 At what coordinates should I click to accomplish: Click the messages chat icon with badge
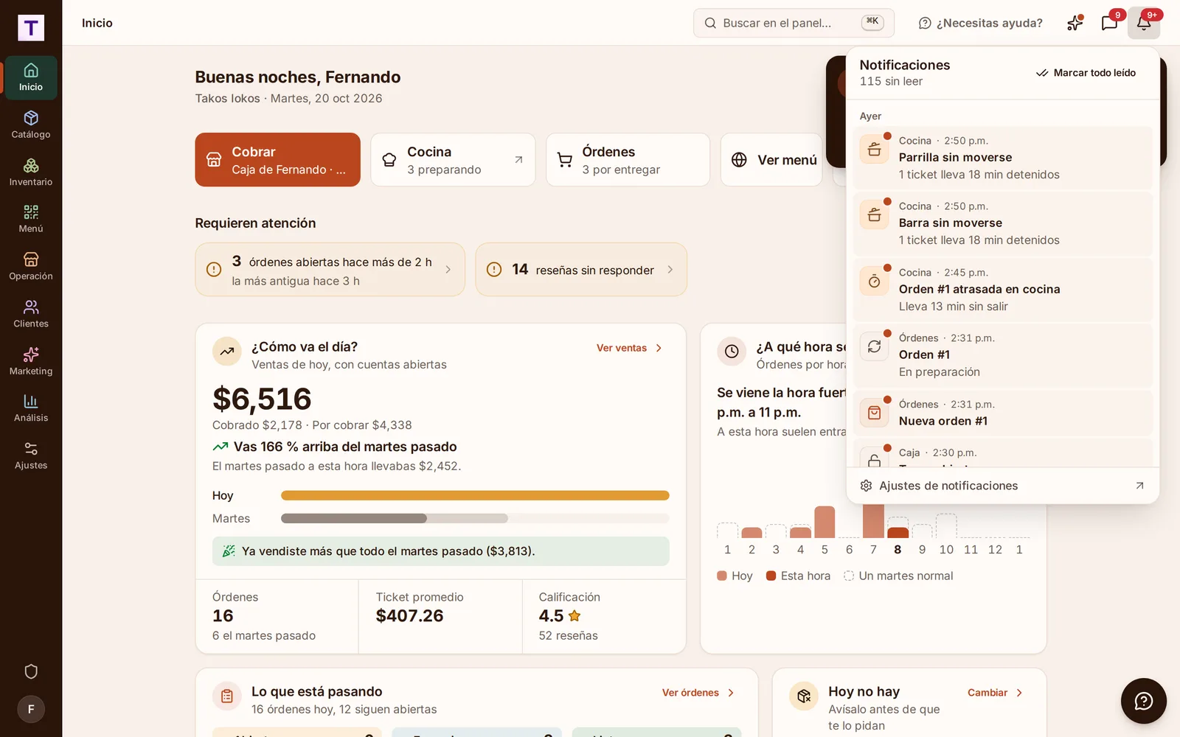point(1109,23)
